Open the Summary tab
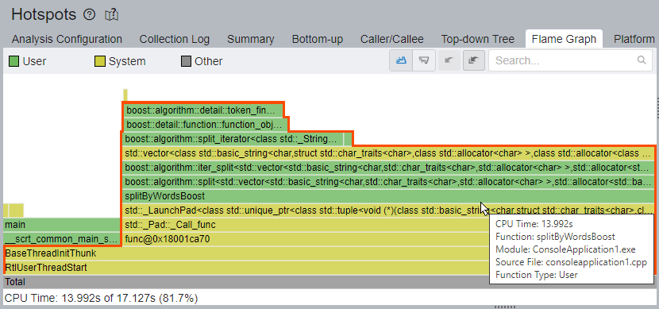Viewport: 659px width, 309px height. (x=250, y=39)
